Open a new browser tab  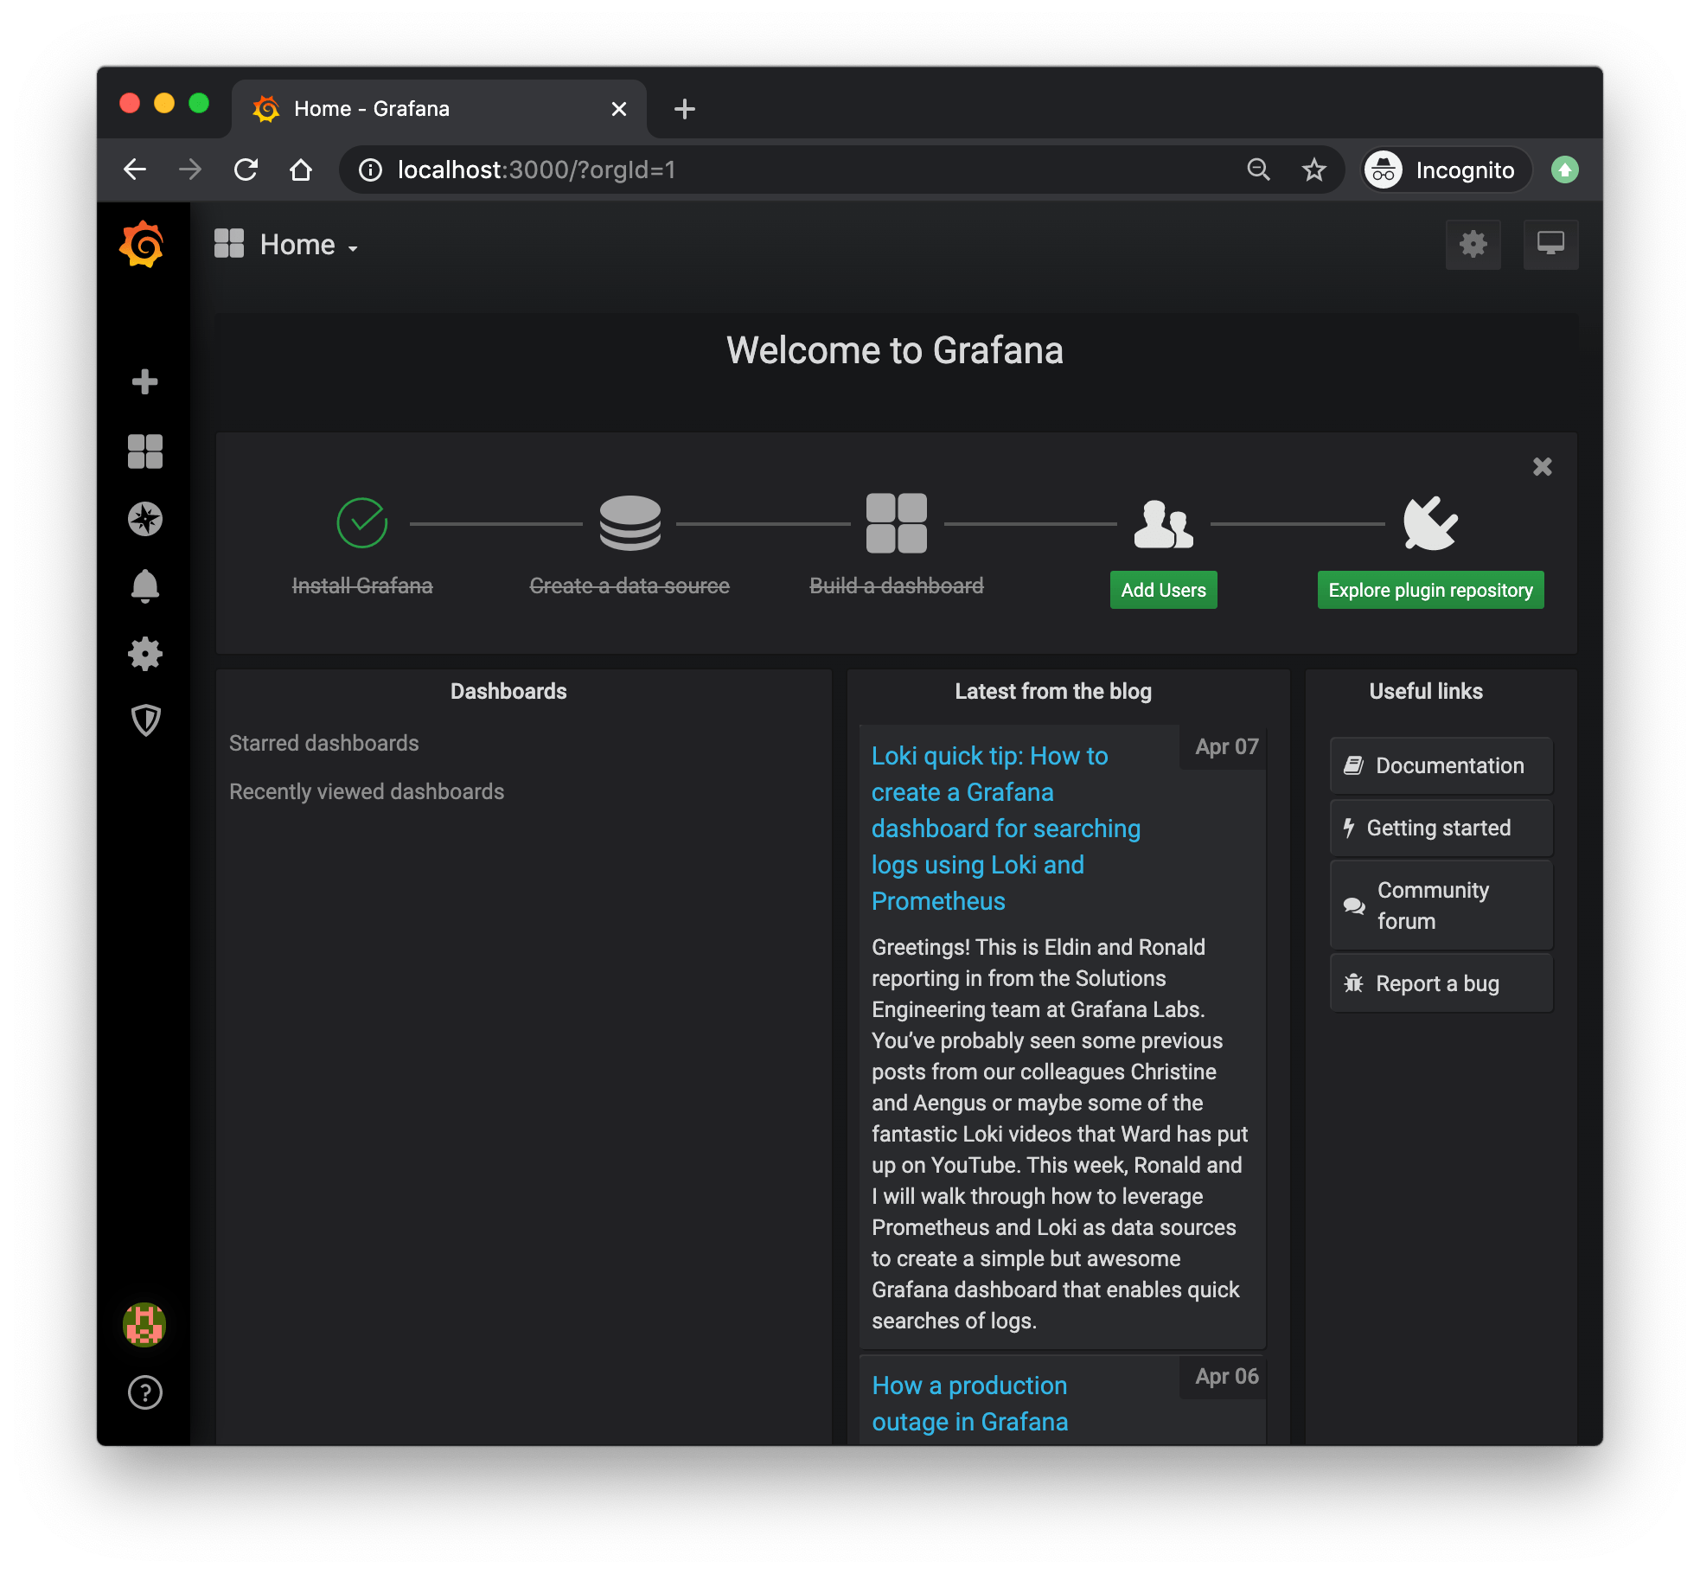coord(685,109)
